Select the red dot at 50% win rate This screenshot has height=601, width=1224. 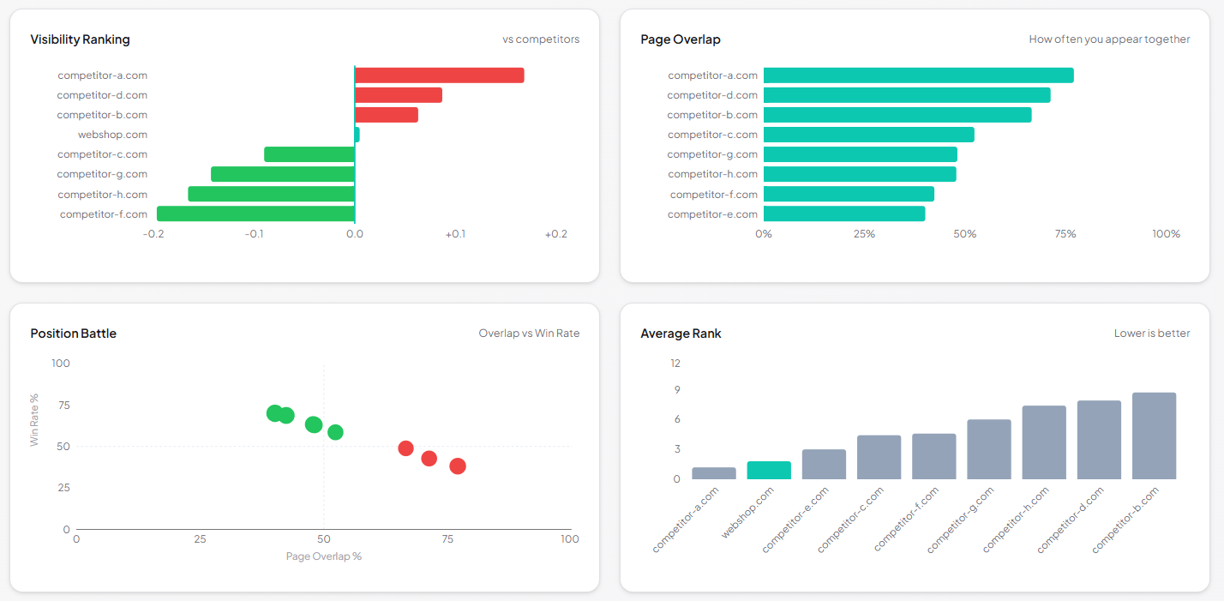click(x=405, y=448)
